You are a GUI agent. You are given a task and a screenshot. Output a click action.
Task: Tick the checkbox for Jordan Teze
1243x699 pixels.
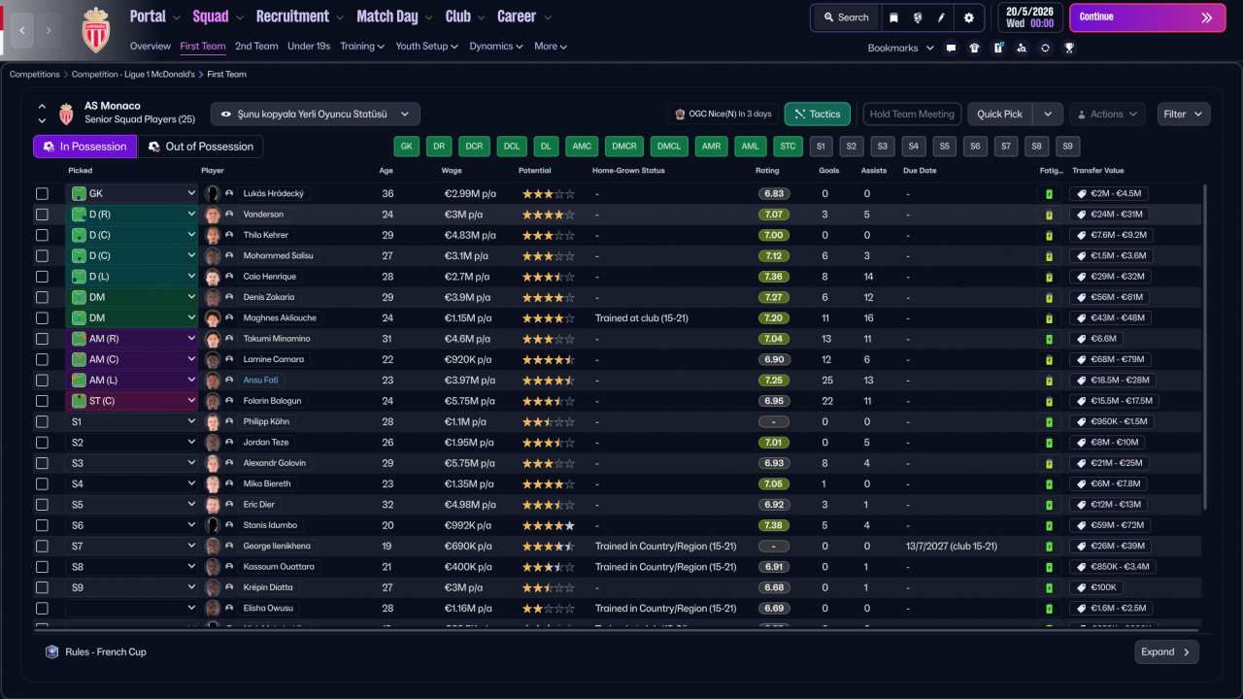click(x=42, y=442)
